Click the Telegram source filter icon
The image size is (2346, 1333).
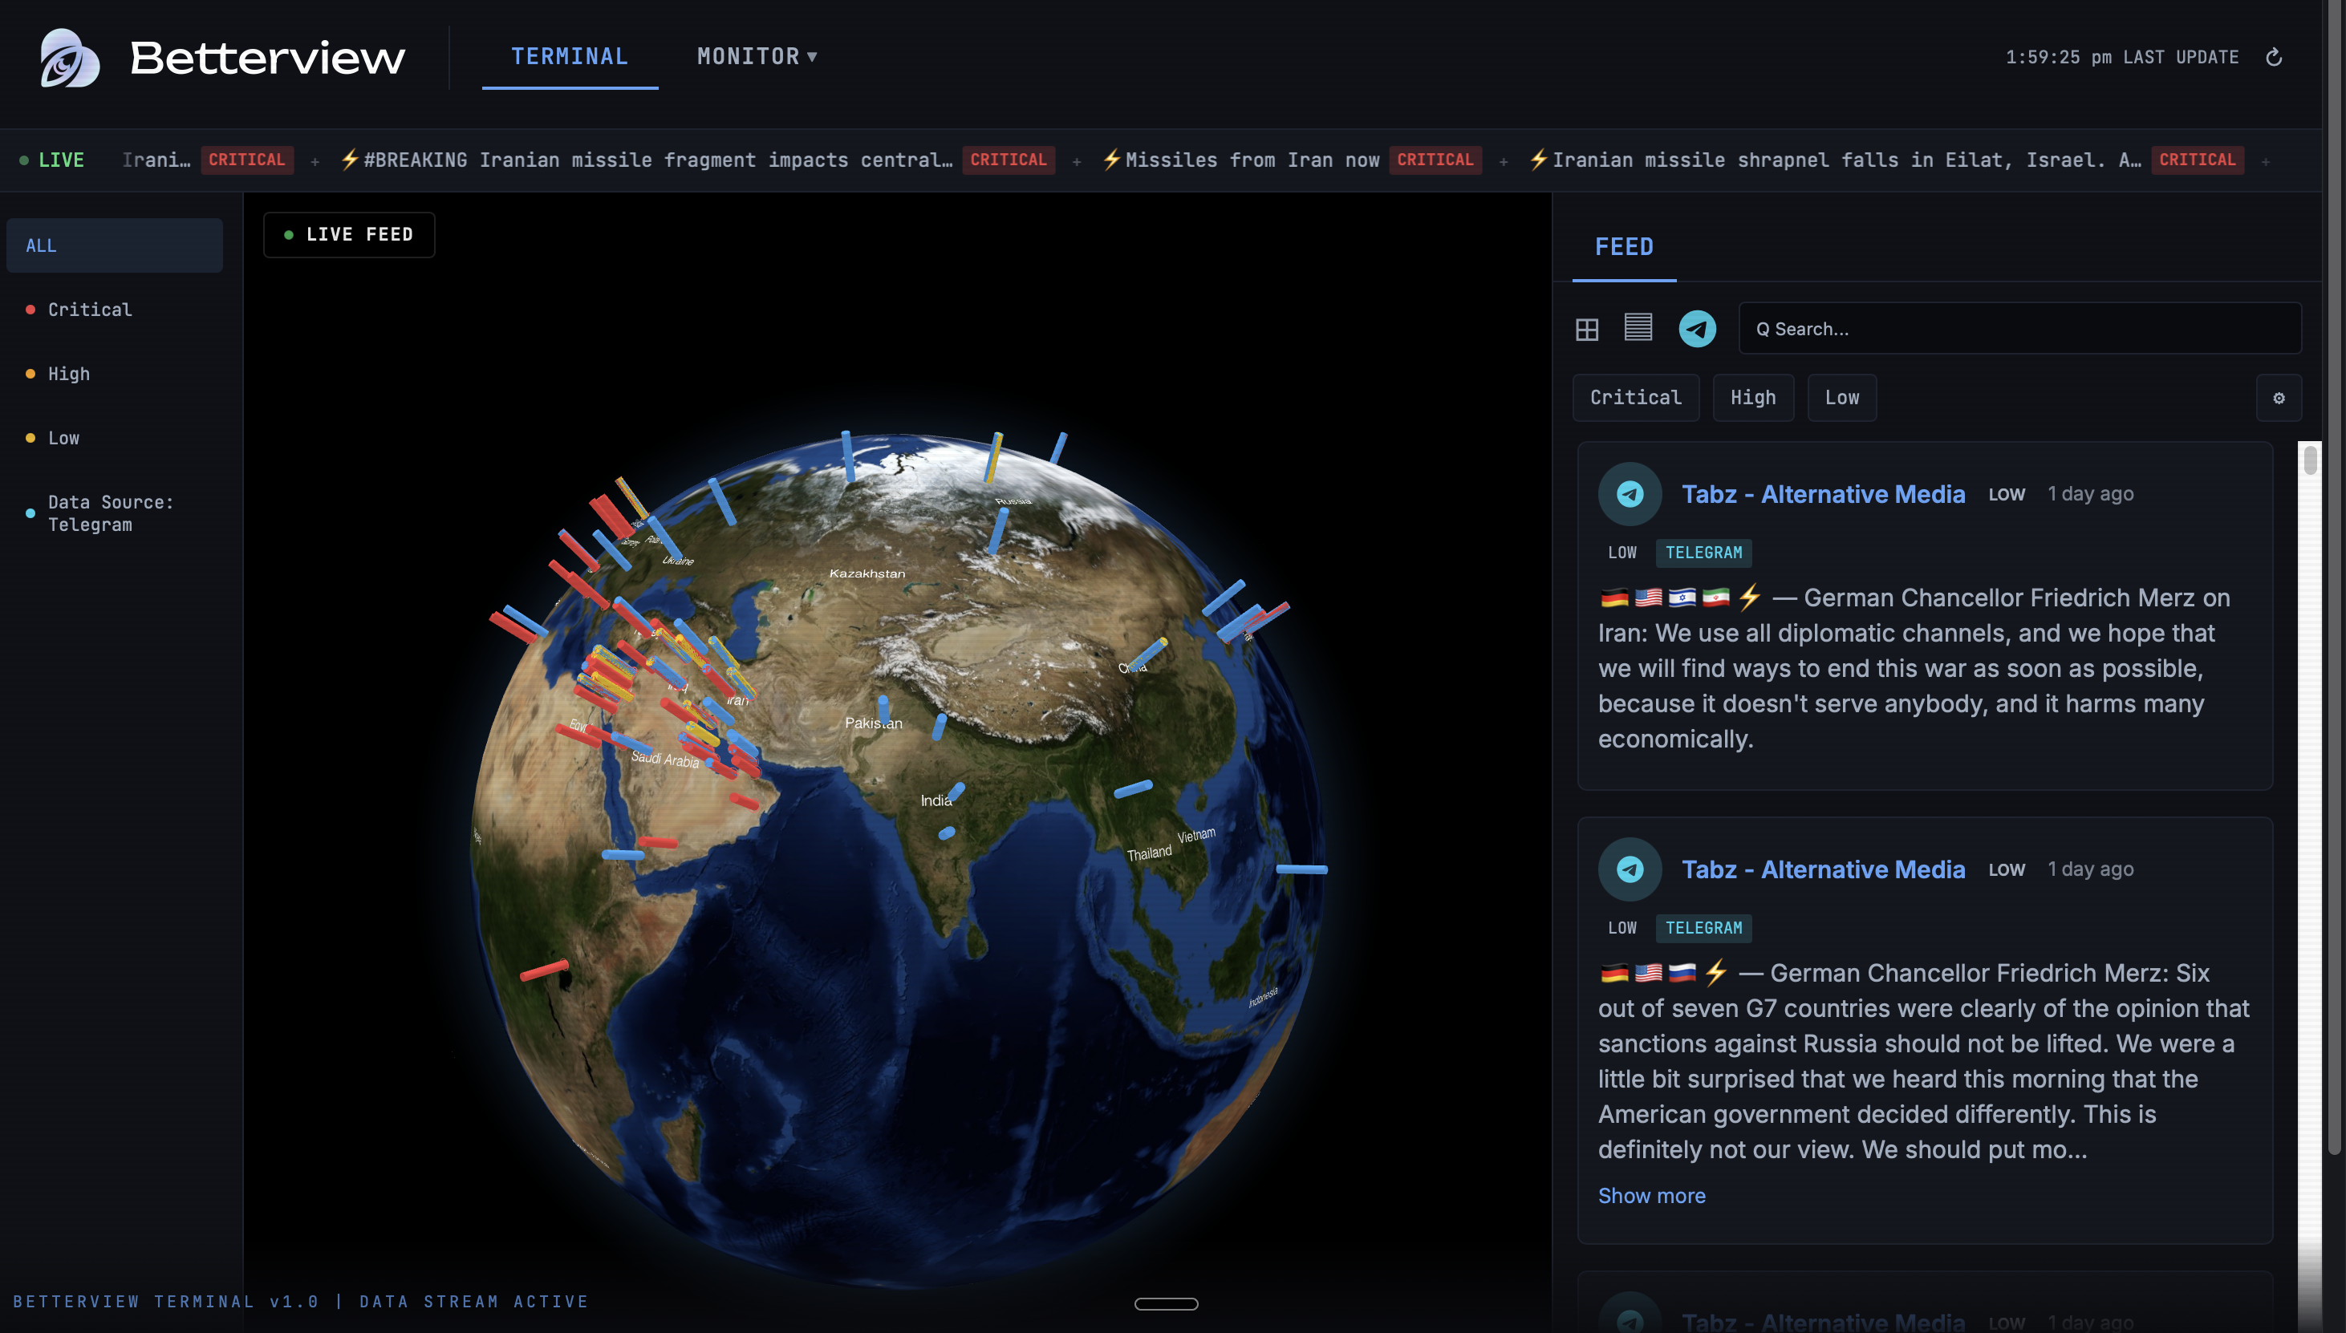click(1696, 329)
